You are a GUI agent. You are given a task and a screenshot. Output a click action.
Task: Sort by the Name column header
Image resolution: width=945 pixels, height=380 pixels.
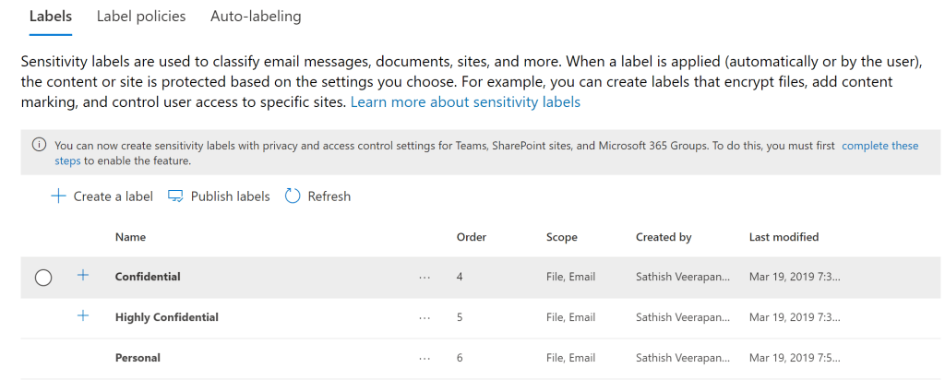tap(130, 237)
